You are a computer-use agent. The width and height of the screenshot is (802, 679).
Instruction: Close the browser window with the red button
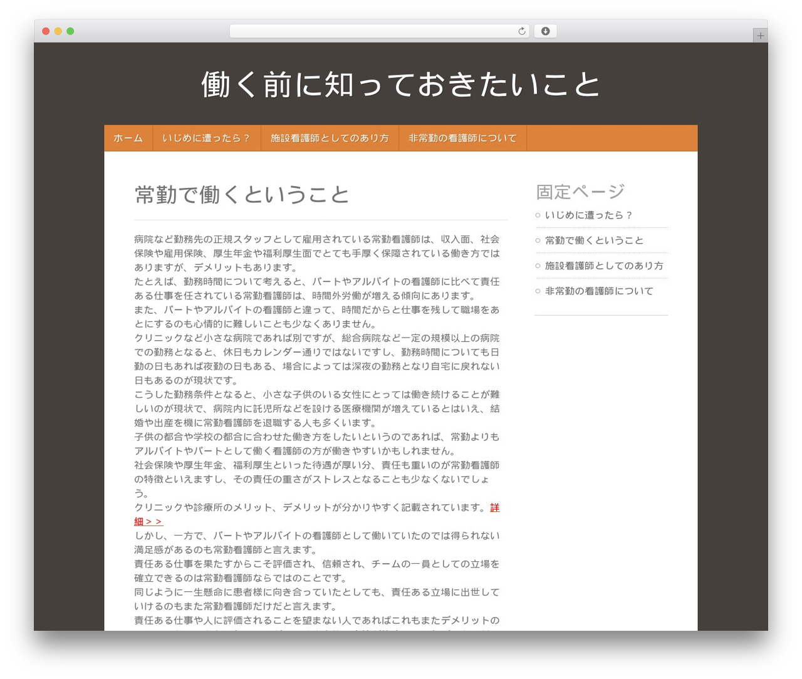[x=46, y=31]
